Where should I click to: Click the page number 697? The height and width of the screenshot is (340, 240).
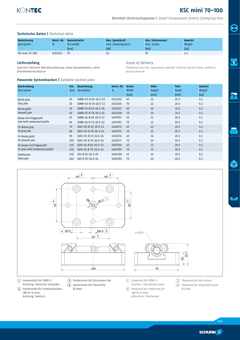click(x=220, y=321)
